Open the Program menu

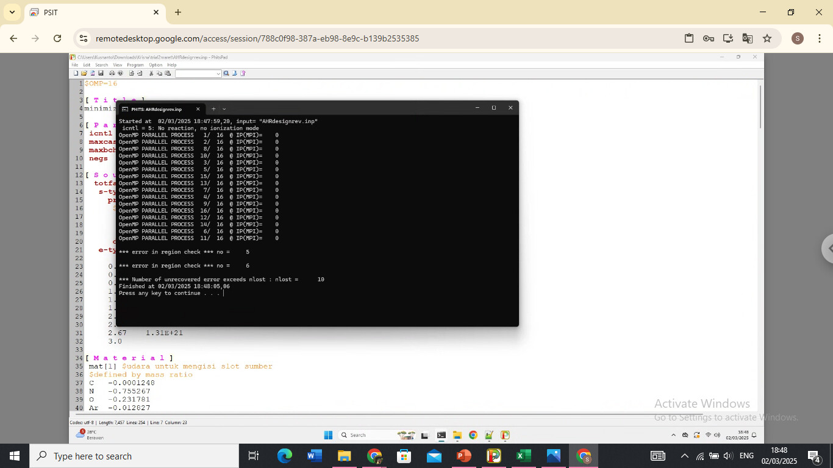click(x=135, y=65)
